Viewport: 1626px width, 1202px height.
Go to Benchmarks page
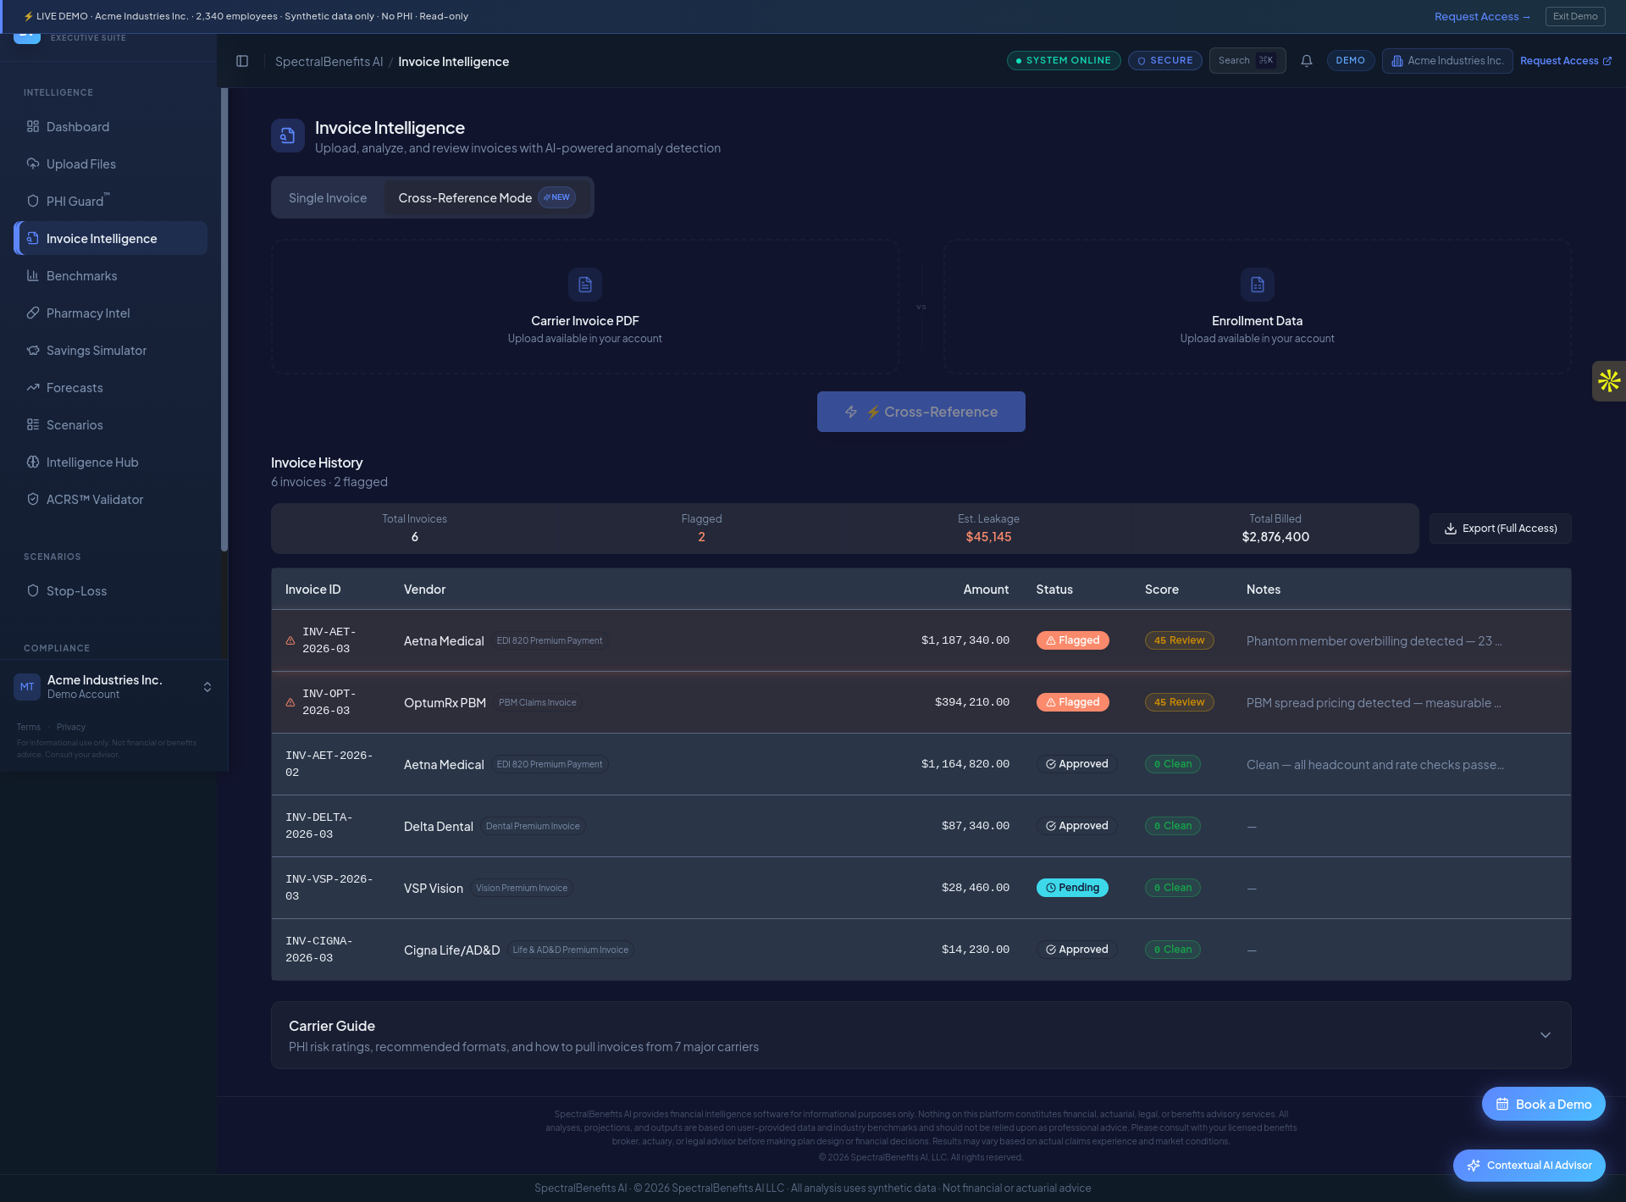pos(111,275)
